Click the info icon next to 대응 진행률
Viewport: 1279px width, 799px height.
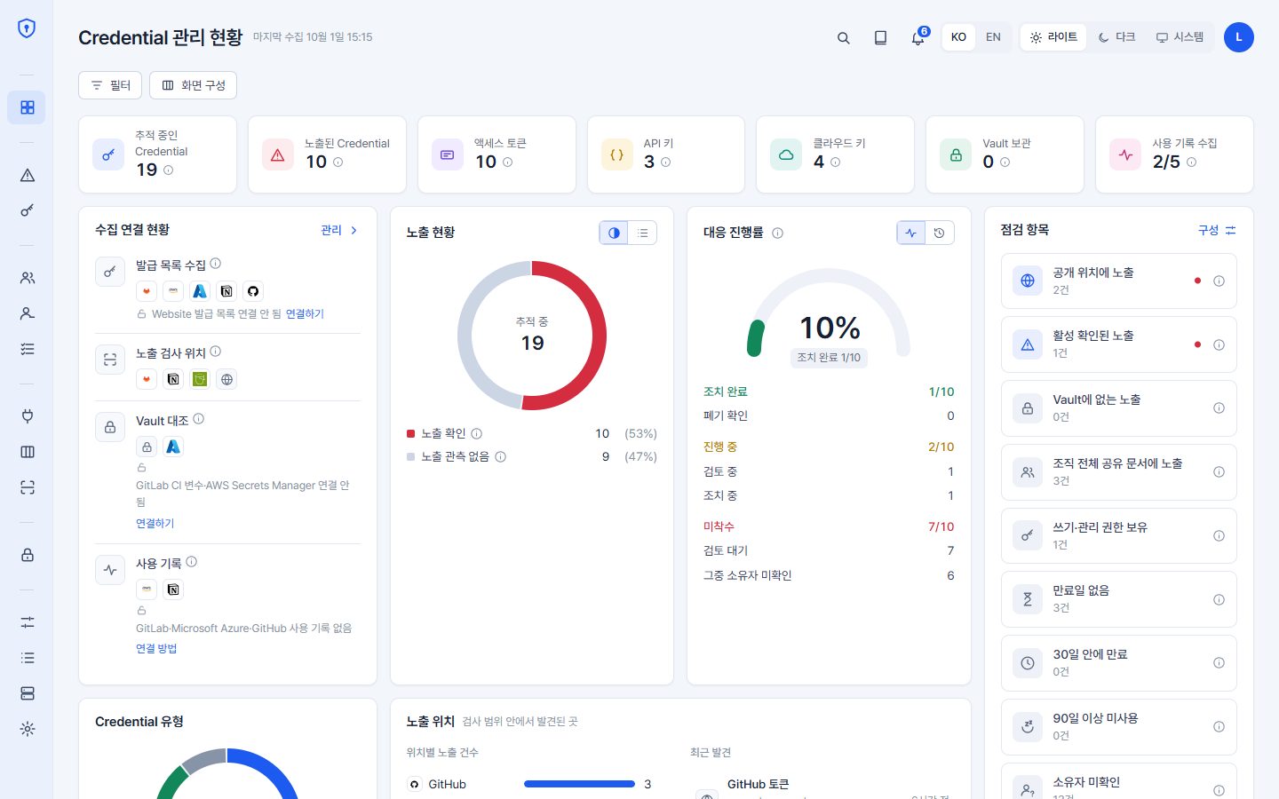pos(777,233)
